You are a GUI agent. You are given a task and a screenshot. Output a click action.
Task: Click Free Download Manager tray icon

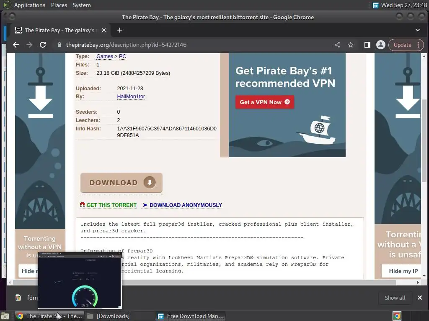pyautogui.click(x=376, y=5)
